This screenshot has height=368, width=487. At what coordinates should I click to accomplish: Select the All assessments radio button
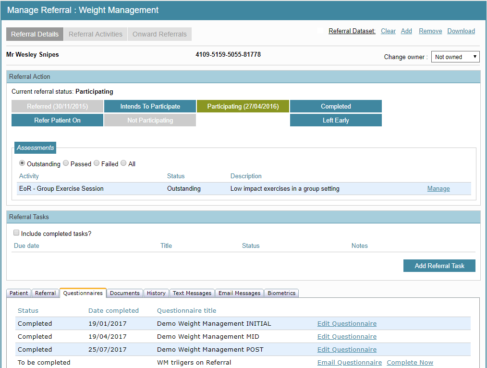pyautogui.click(x=123, y=163)
